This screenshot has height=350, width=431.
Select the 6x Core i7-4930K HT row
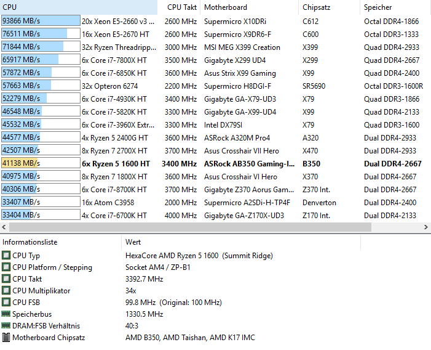coord(215,99)
